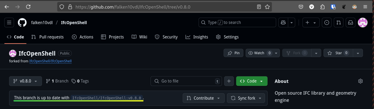Image resolution: width=374 pixels, height=109 pixels.
Task: Open the create new plus dropdown
Action: (x=311, y=22)
